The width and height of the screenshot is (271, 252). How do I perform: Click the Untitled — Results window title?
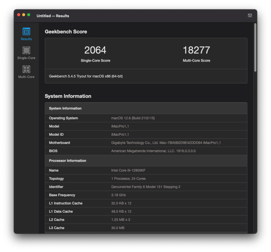(53, 16)
